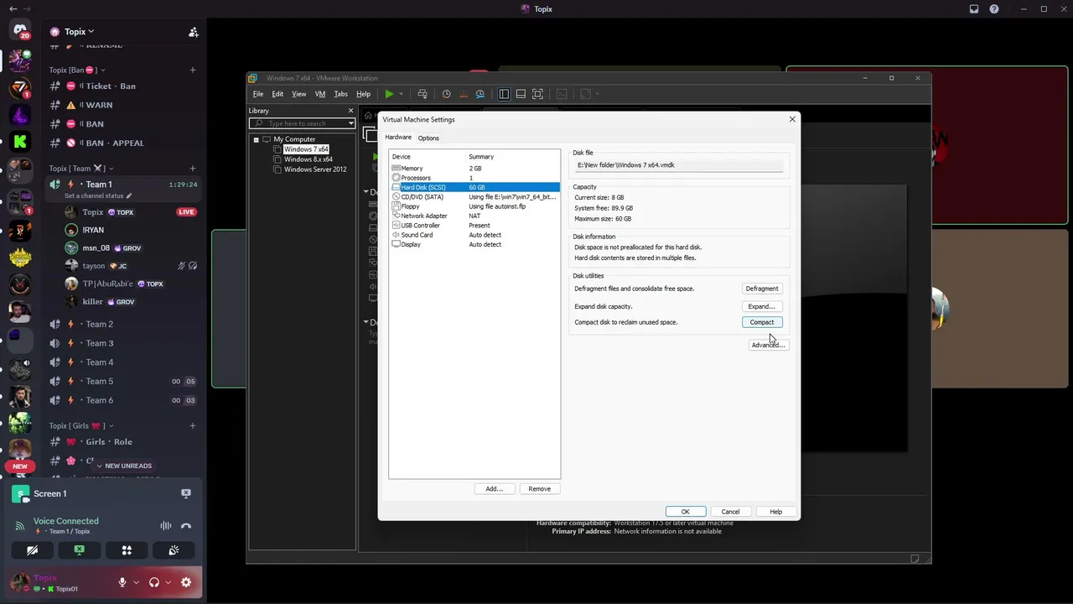Open the inbox icon in Discord title bar
This screenshot has height=604, width=1073.
pos(974,9)
